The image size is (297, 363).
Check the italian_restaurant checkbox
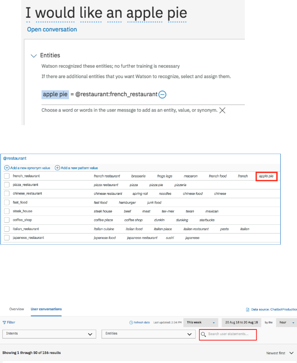pyautogui.click(x=7, y=229)
